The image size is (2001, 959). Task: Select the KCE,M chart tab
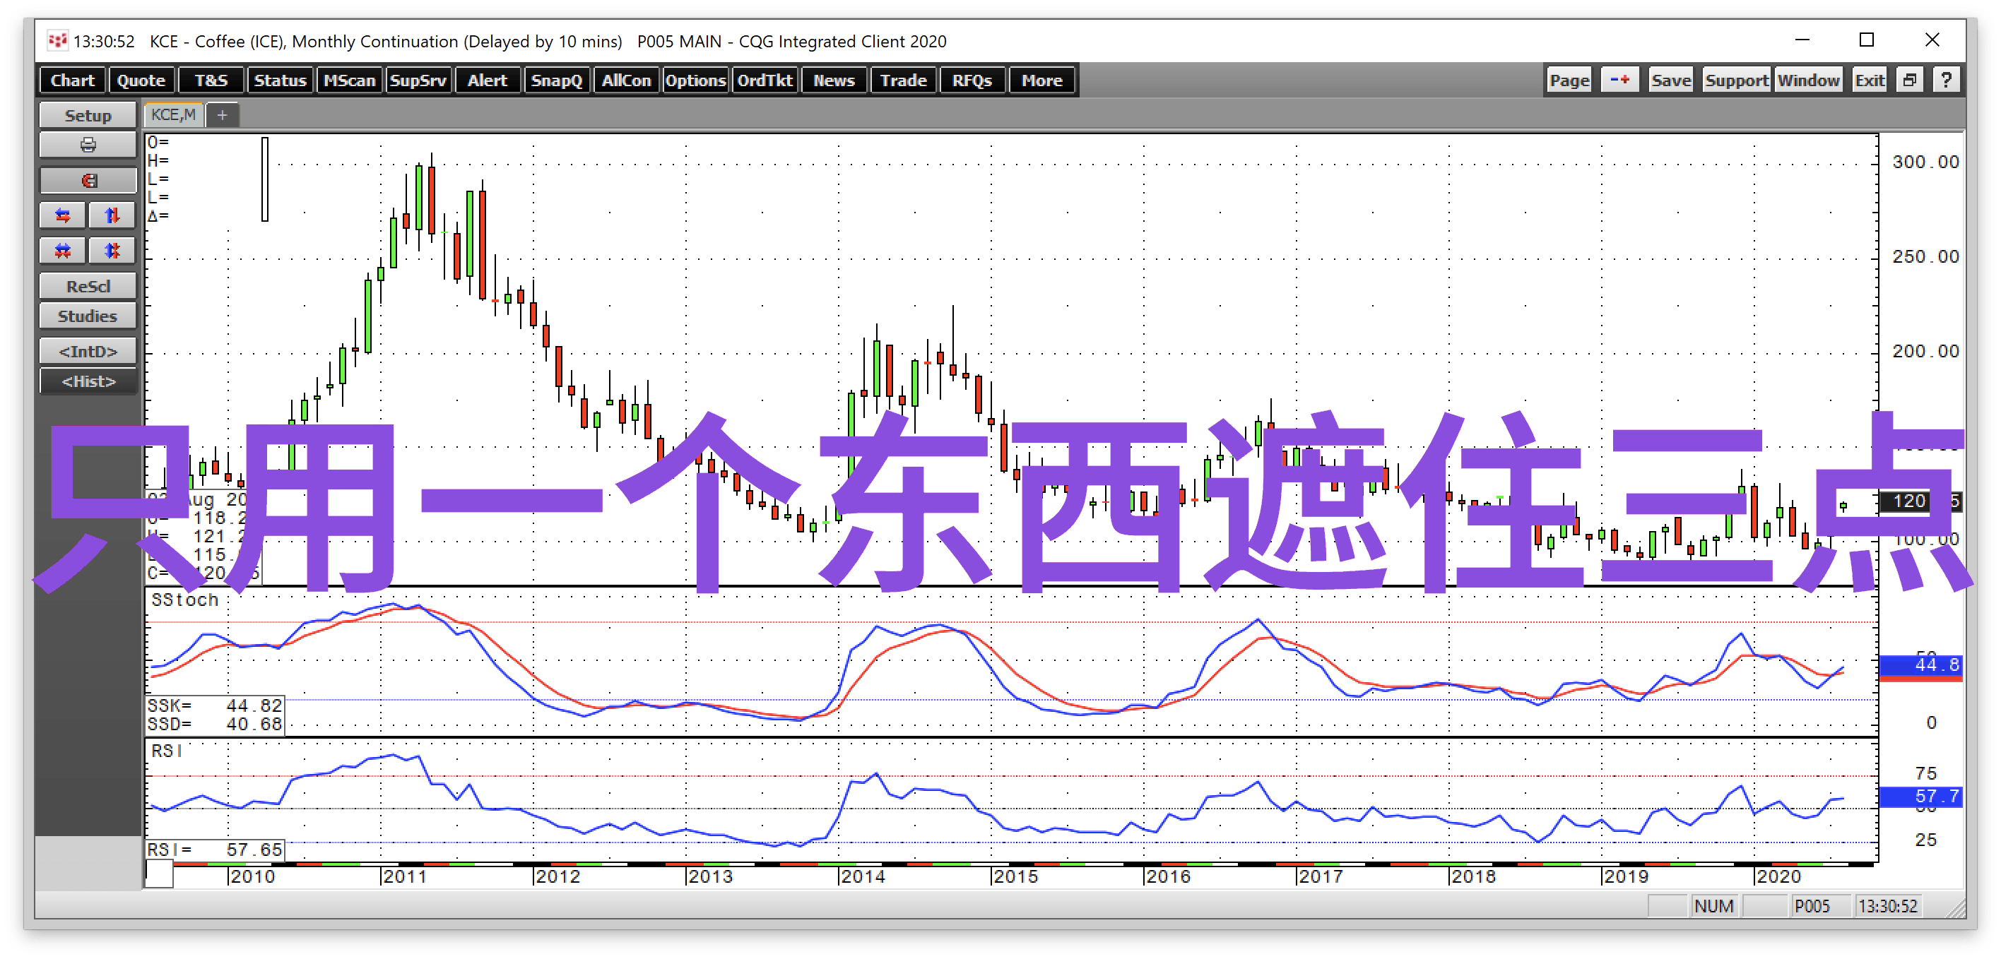click(173, 115)
